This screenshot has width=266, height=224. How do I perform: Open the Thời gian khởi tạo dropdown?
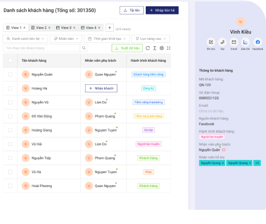[x=107, y=39]
